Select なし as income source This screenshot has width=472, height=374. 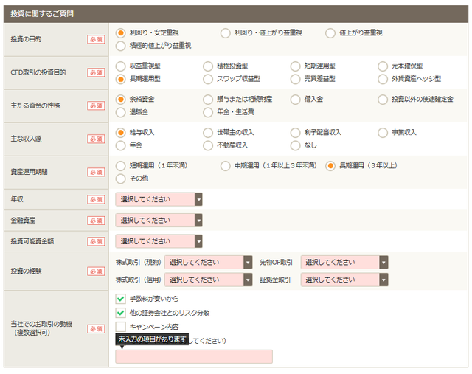click(x=295, y=145)
